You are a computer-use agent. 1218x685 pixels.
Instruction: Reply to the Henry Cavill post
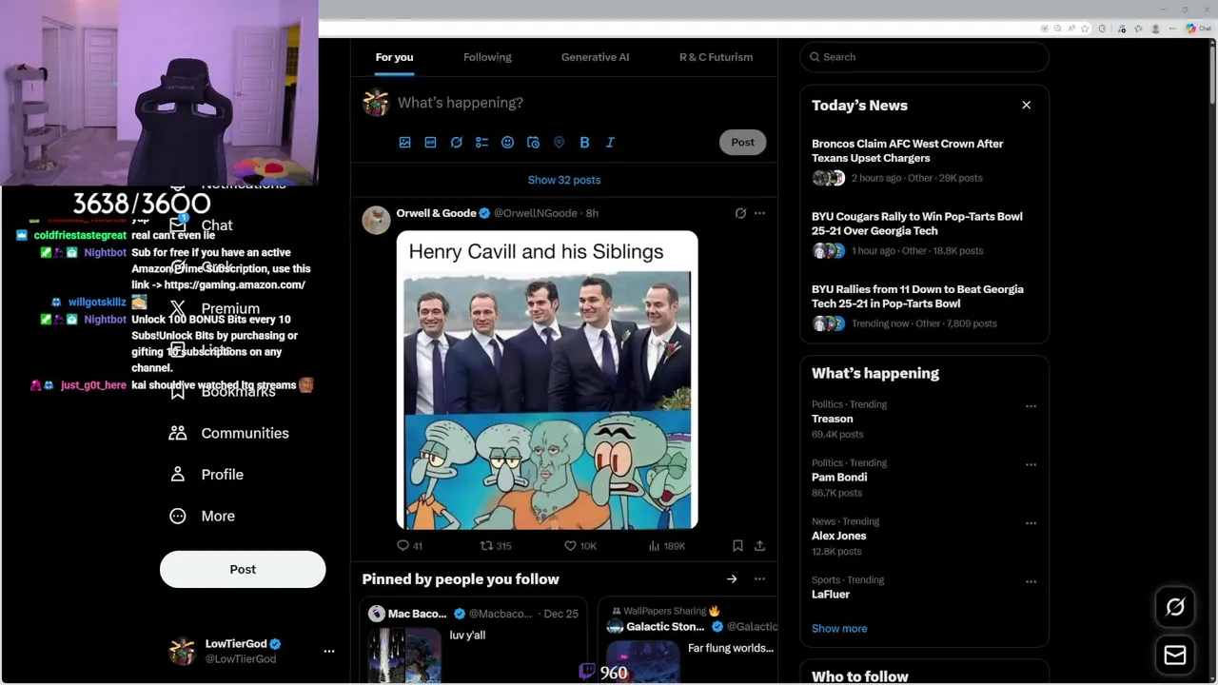pyautogui.click(x=409, y=546)
